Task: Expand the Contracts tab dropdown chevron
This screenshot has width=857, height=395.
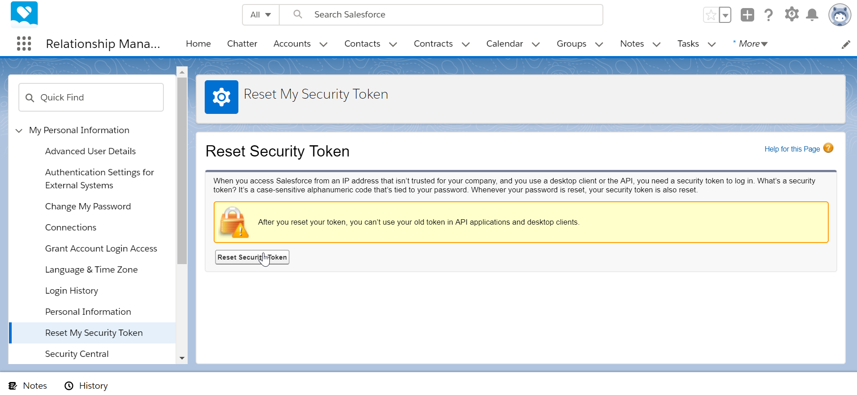Action: (466, 44)
